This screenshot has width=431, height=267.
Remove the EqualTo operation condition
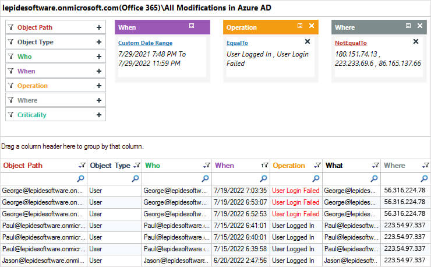click(308, 41)
